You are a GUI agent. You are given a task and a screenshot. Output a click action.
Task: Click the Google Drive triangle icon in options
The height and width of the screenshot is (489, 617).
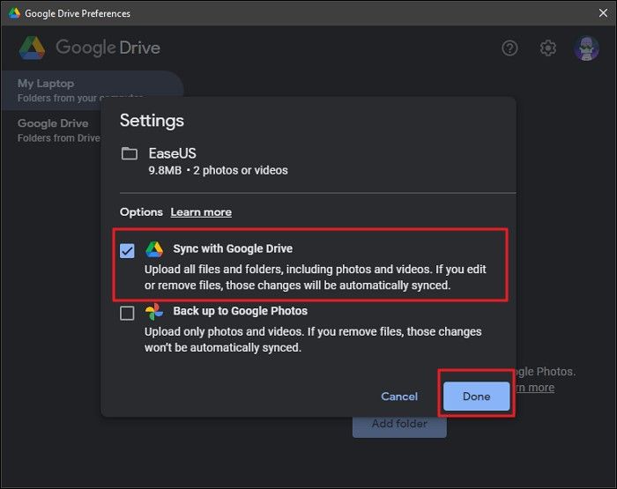pyautogui.click(x=154, y=249)
